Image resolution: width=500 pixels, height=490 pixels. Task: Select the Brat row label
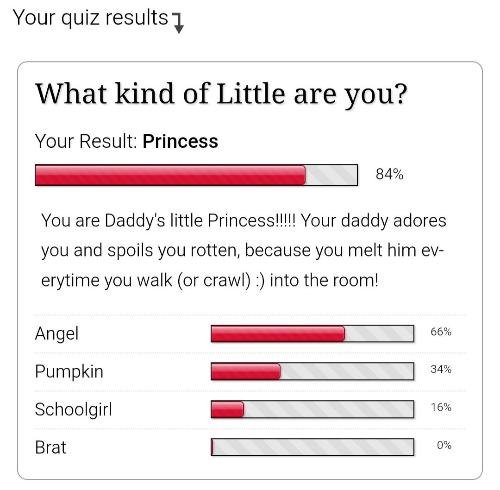[50, 447]
